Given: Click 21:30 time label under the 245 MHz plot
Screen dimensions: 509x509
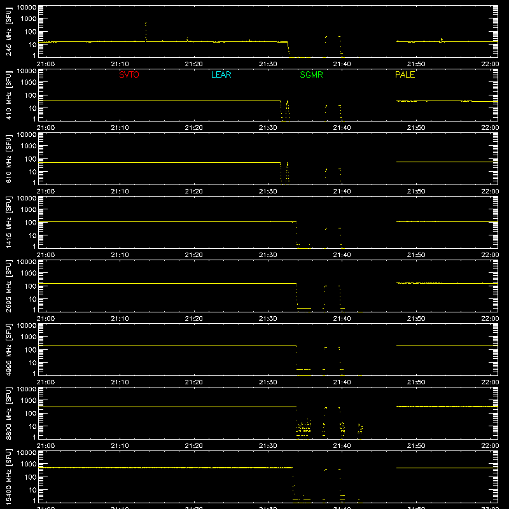Looking at the screenshot, I should [268, 64].
